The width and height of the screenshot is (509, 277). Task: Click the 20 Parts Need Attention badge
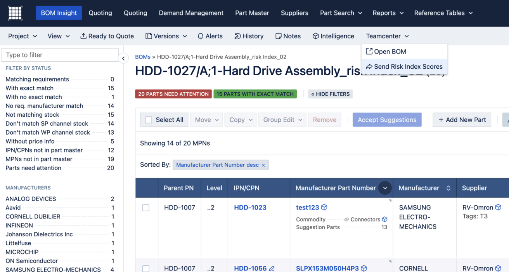(x=173, y=94)
